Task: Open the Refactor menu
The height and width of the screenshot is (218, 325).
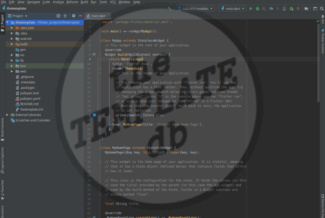Action: tap(72, 2)
